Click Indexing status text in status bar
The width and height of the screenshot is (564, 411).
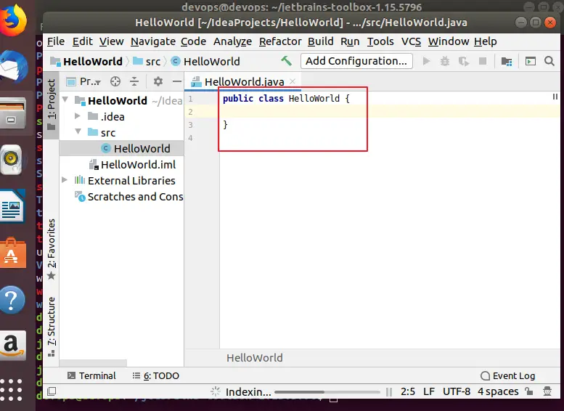tap(248, 392)
